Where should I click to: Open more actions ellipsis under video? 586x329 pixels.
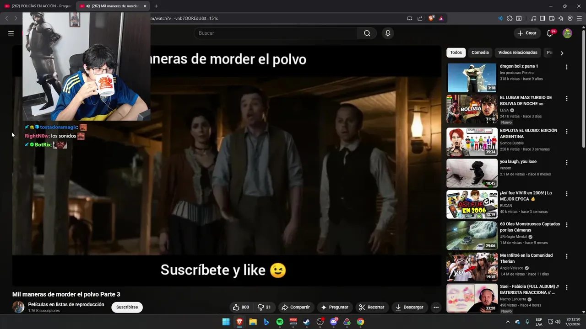(x=436, y=307)
